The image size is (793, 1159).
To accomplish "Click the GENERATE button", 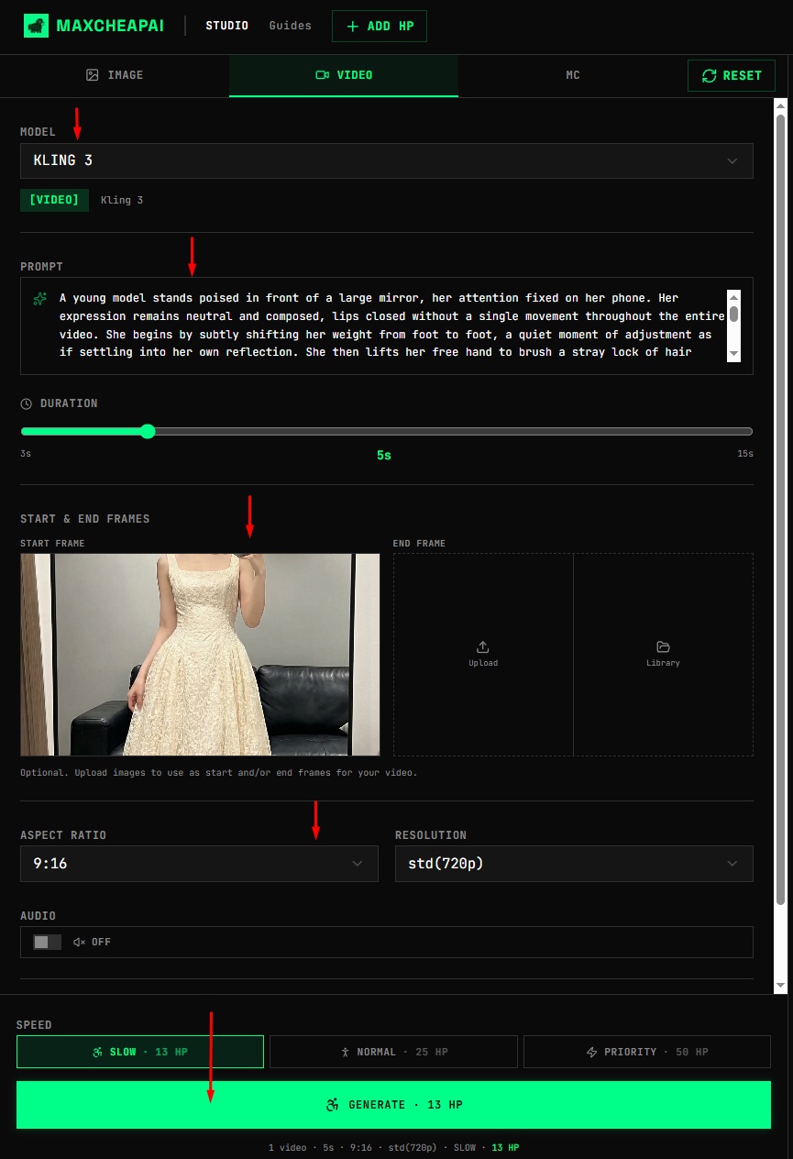I will pyautogui.click(x=396, y=1105).
